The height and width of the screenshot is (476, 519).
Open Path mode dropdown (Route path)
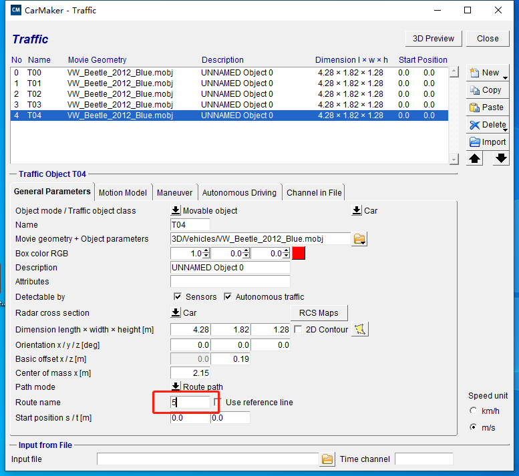pos(176,387)
